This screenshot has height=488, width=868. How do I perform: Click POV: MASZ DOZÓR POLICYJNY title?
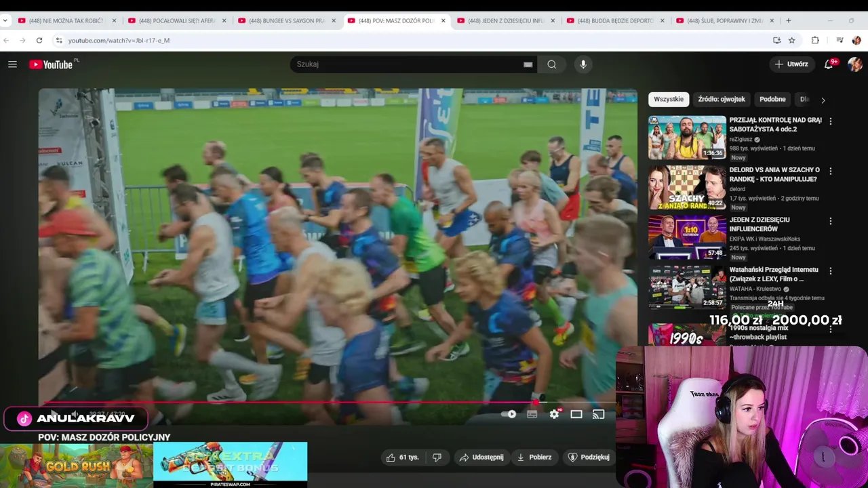point(104,437)
